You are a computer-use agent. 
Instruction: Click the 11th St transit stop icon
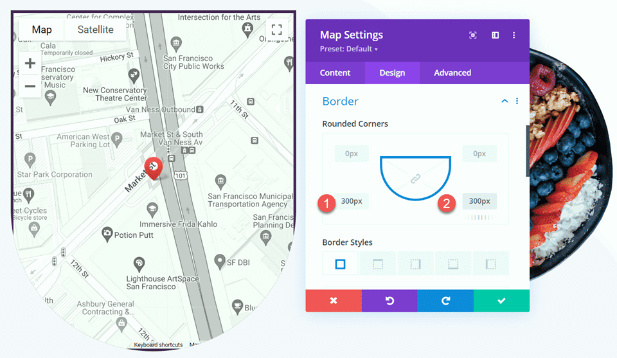tap(251, 102)
